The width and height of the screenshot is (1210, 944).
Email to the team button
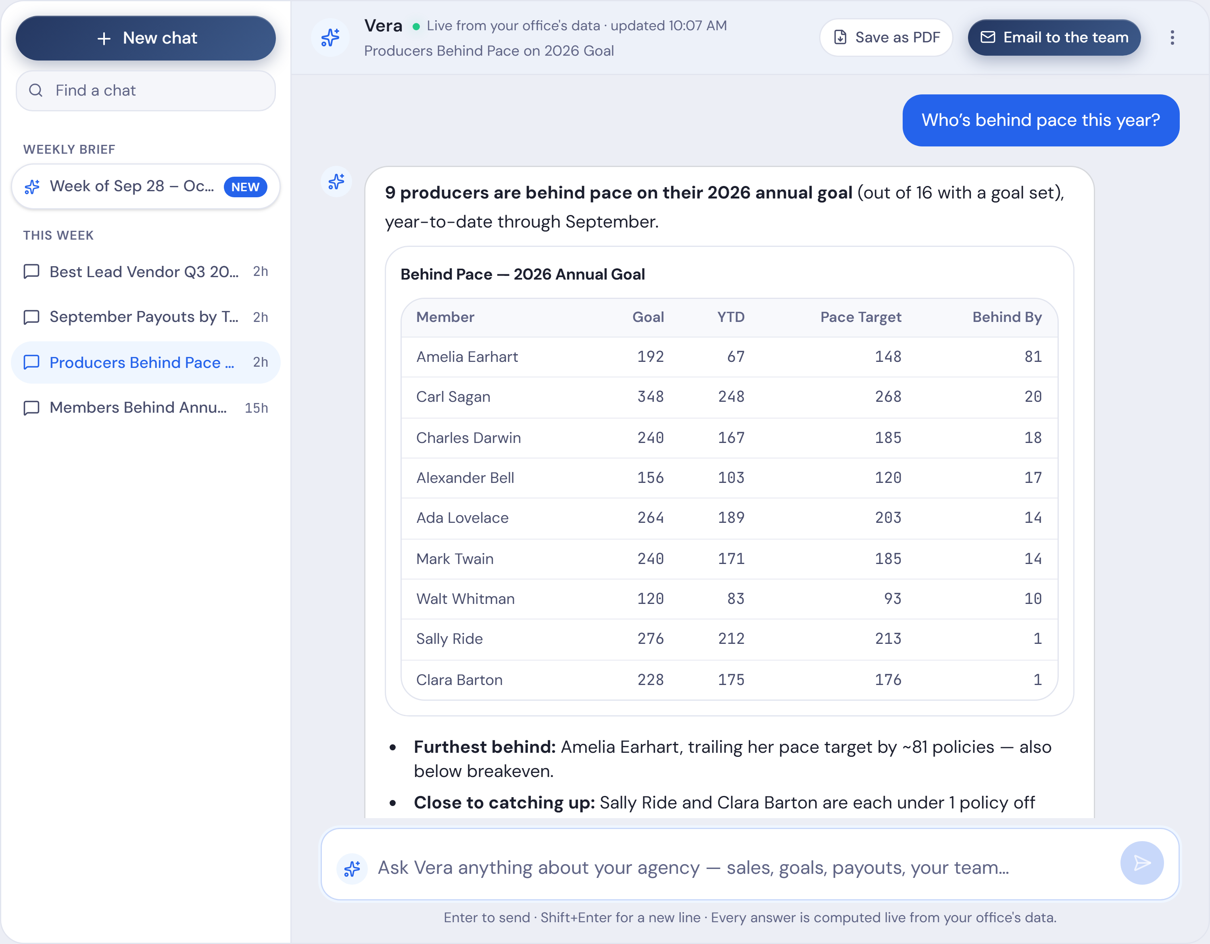coord(1054,37)
